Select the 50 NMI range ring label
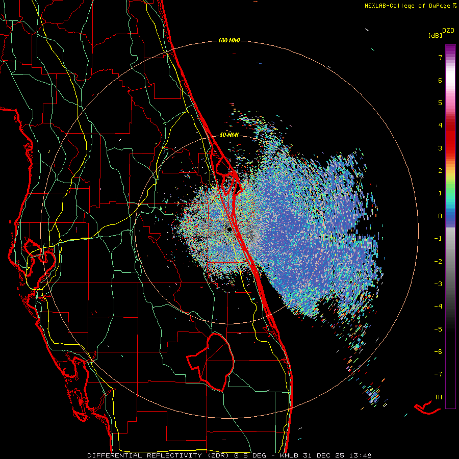This screenshot has width=459, height=459. click(229, 135)
